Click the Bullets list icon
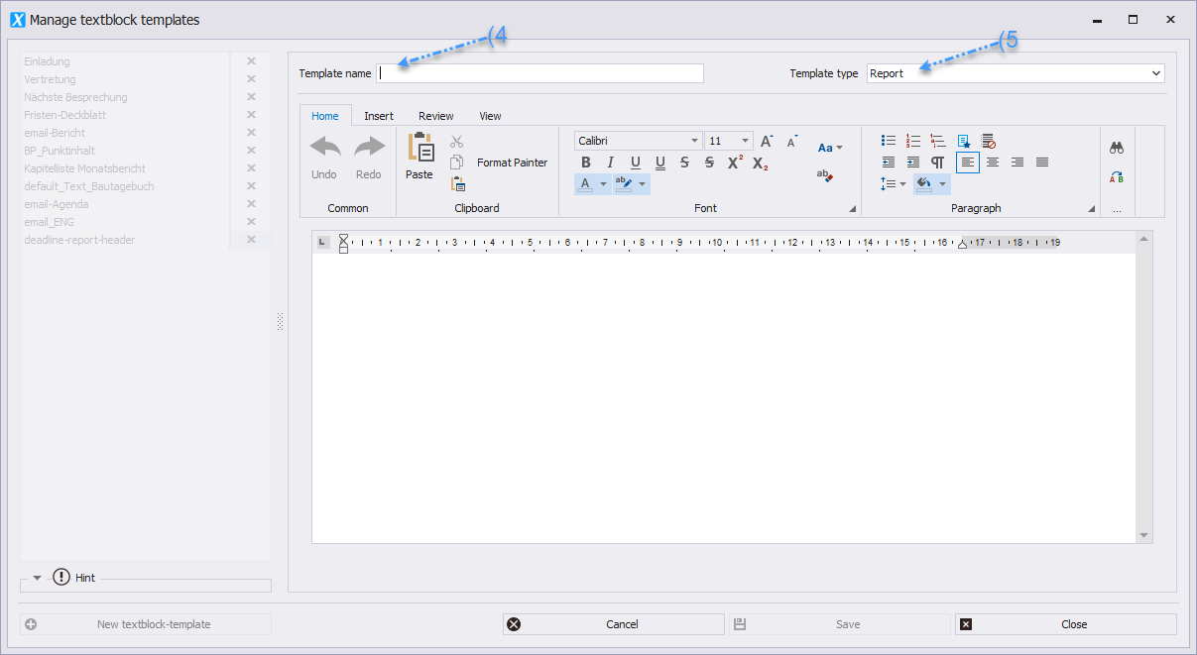 (889, 142)
